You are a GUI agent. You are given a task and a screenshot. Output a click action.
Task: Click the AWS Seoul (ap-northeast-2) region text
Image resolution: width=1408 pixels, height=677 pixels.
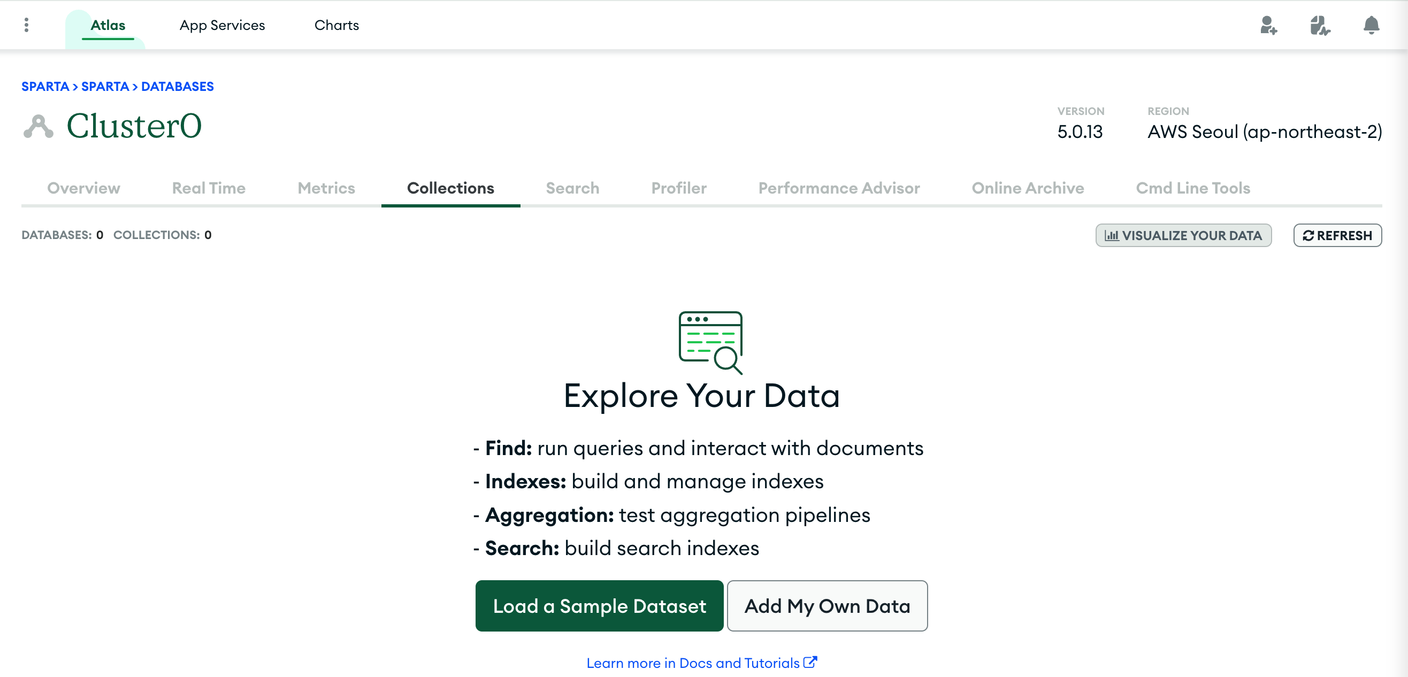point(1265,132)
